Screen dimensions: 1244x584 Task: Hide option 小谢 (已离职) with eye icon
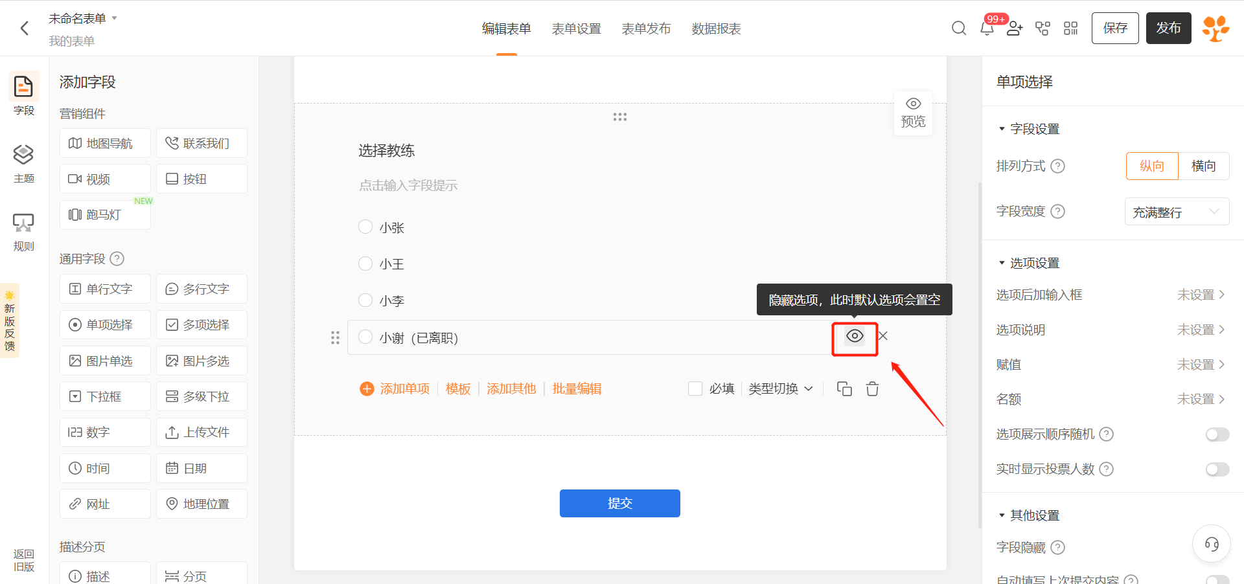(855, 336)
